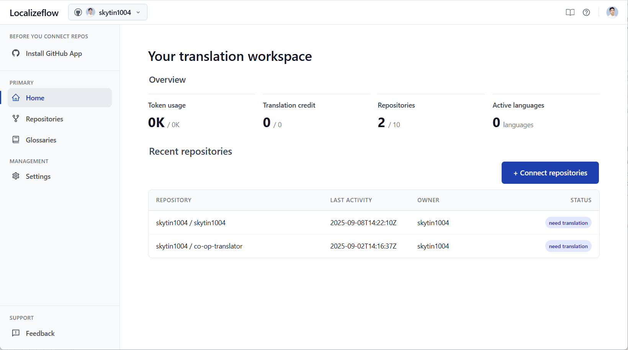
Task: Open the help question mark icon
Action: point(586,12)
